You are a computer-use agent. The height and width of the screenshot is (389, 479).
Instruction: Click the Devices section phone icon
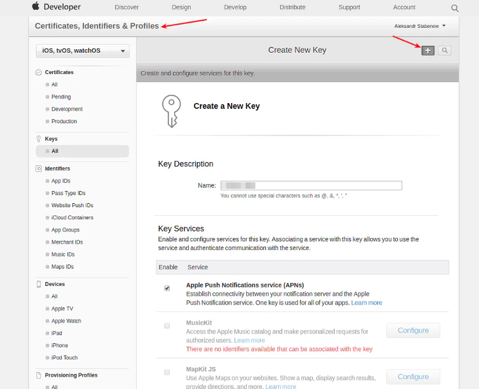click(38, 284)
